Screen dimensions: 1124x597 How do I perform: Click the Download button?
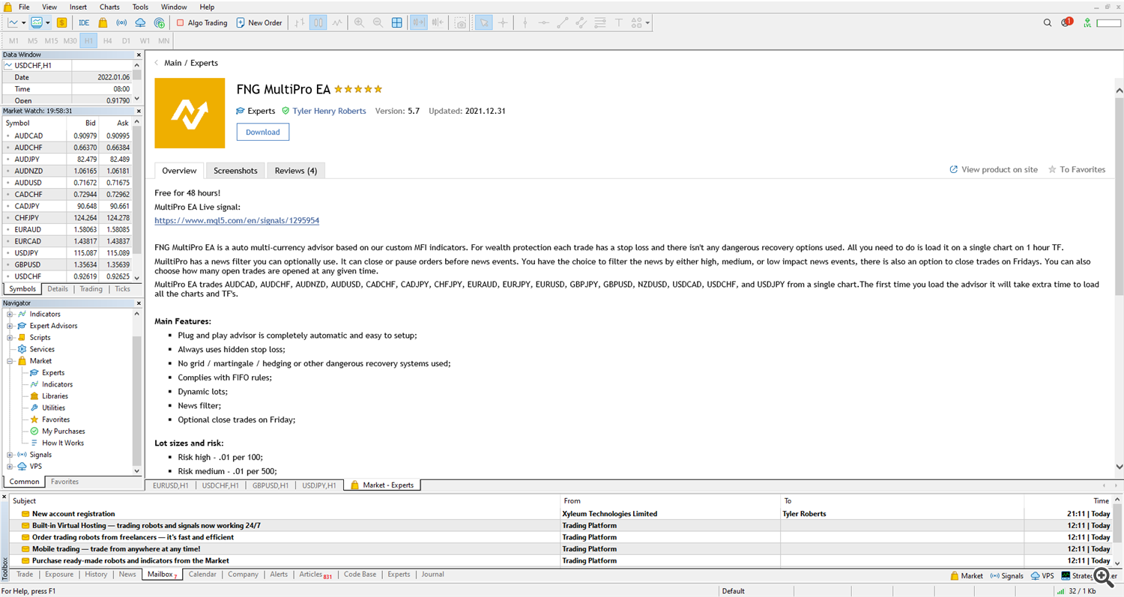point(263,132)
